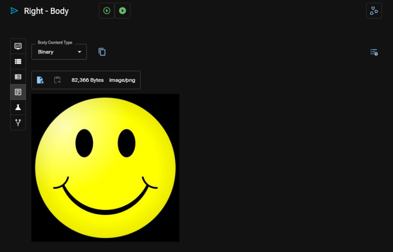Click the "Right - Body" title text

[46, 11]
